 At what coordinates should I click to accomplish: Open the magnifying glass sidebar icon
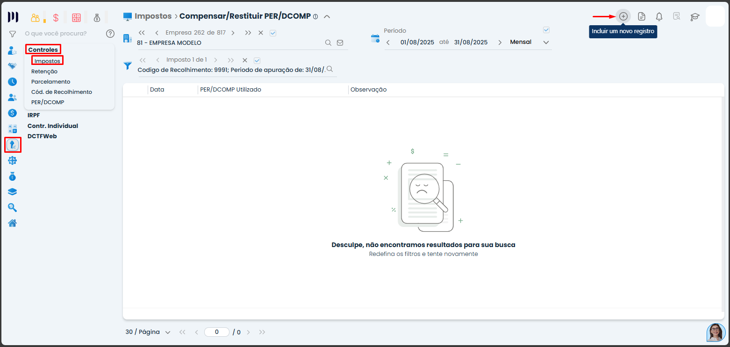[x=13, y=207]
